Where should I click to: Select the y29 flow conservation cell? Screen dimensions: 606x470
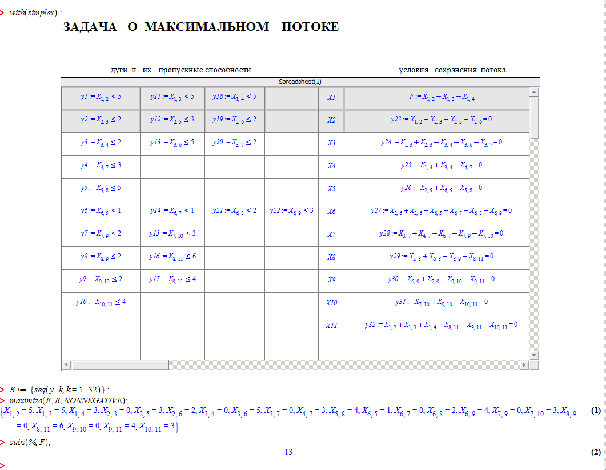(437, 258)
